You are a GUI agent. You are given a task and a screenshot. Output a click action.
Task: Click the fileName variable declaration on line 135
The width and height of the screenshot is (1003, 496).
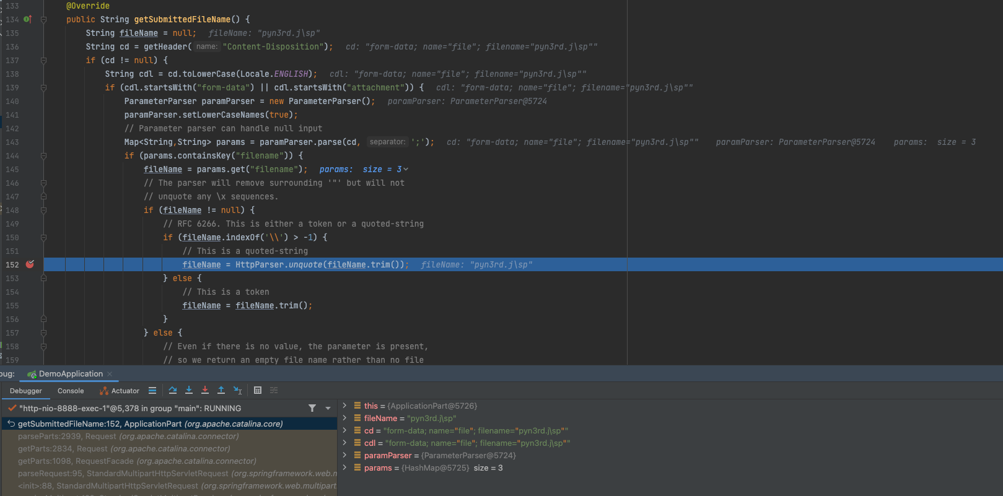click(x=139, y=33)
